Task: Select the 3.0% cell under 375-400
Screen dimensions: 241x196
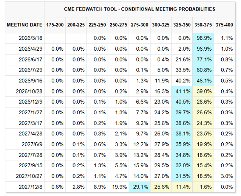Action: pos(224,176)
